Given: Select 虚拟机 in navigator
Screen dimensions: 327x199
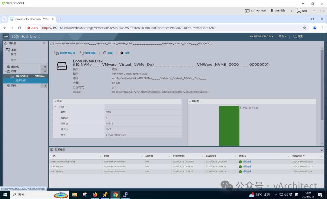Looking at the screenshot, I should pyautogui.click(x=15, y=67).
